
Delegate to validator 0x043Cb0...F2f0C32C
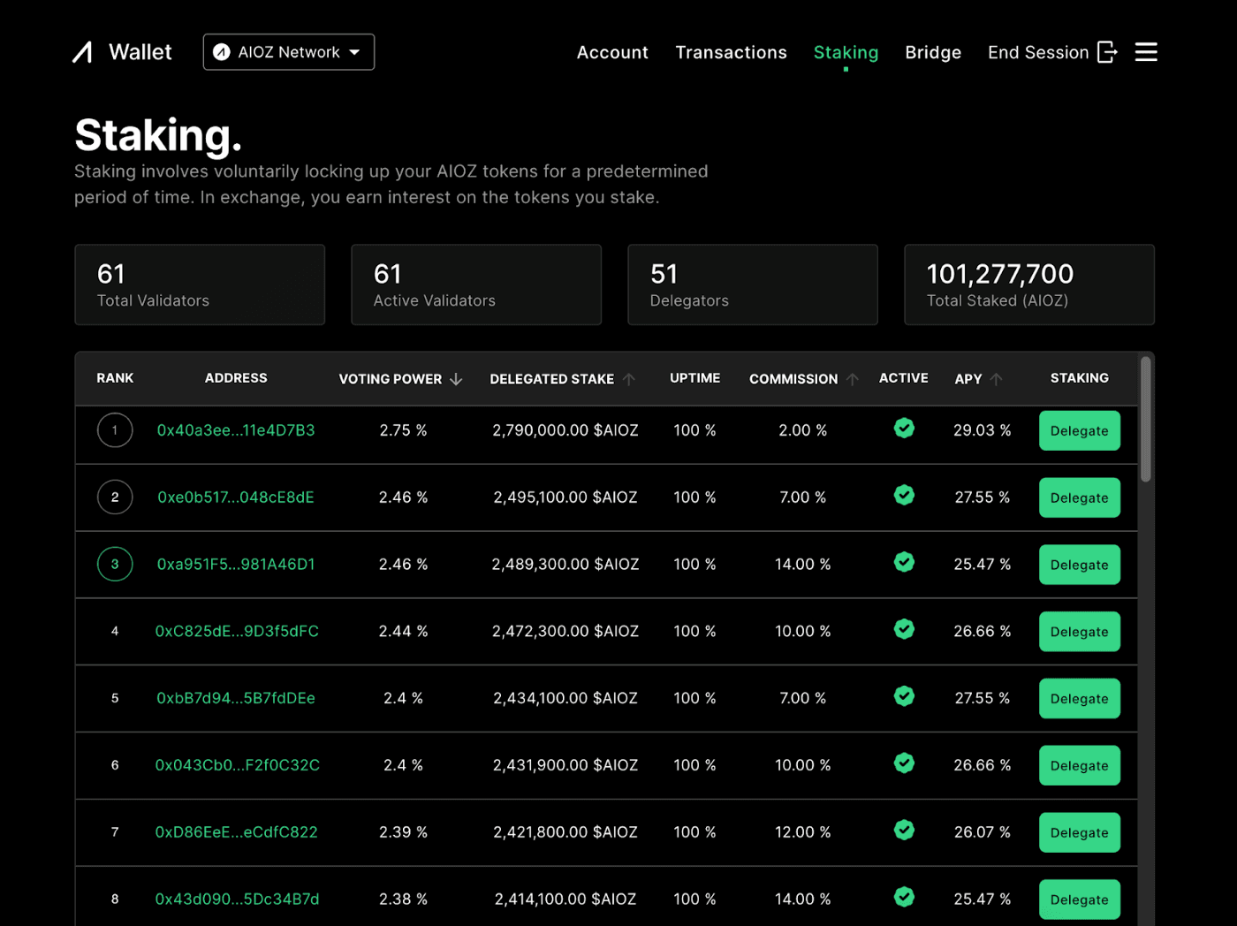click(x=1080, y=766)
